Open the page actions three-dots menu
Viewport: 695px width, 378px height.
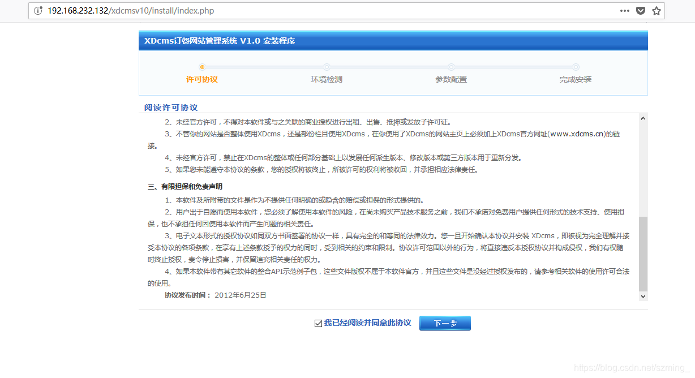click(x=624, y=11)
